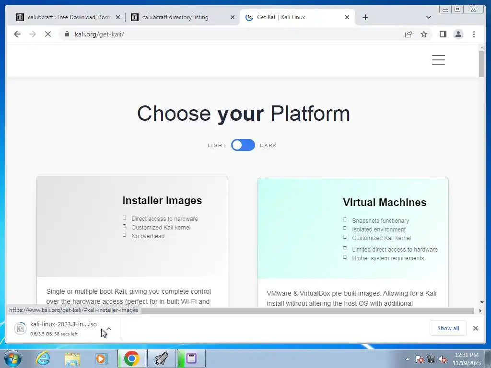Click the vertical scrollbar thumb
491x368 pixels.
point(481,64)
